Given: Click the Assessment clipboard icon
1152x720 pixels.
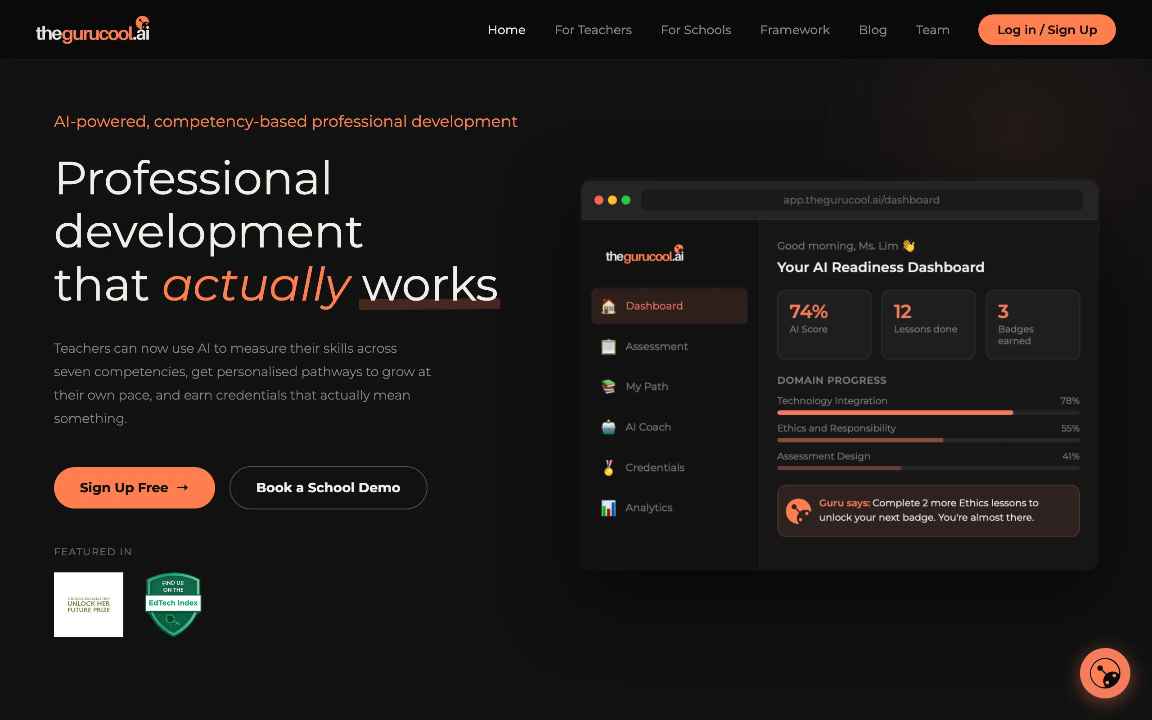Looking at the screenshot, I should [608, 346].
